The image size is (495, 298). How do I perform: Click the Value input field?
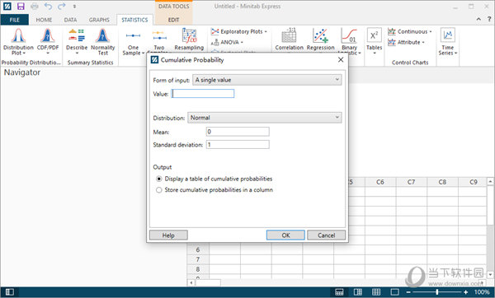203,94
